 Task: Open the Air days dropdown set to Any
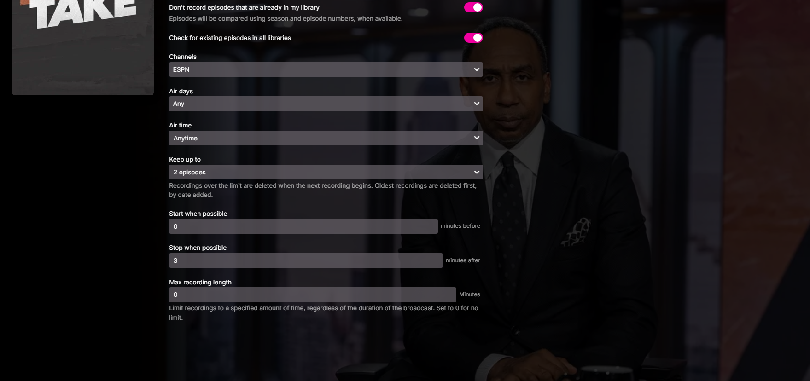pyautogui.click(x=326, y=104)
